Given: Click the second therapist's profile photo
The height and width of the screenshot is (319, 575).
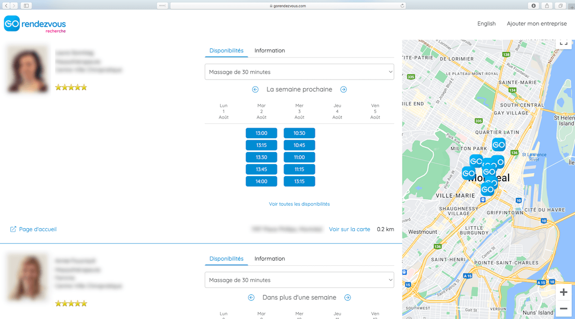Looking at the screenshot, I should pos(28,278).
